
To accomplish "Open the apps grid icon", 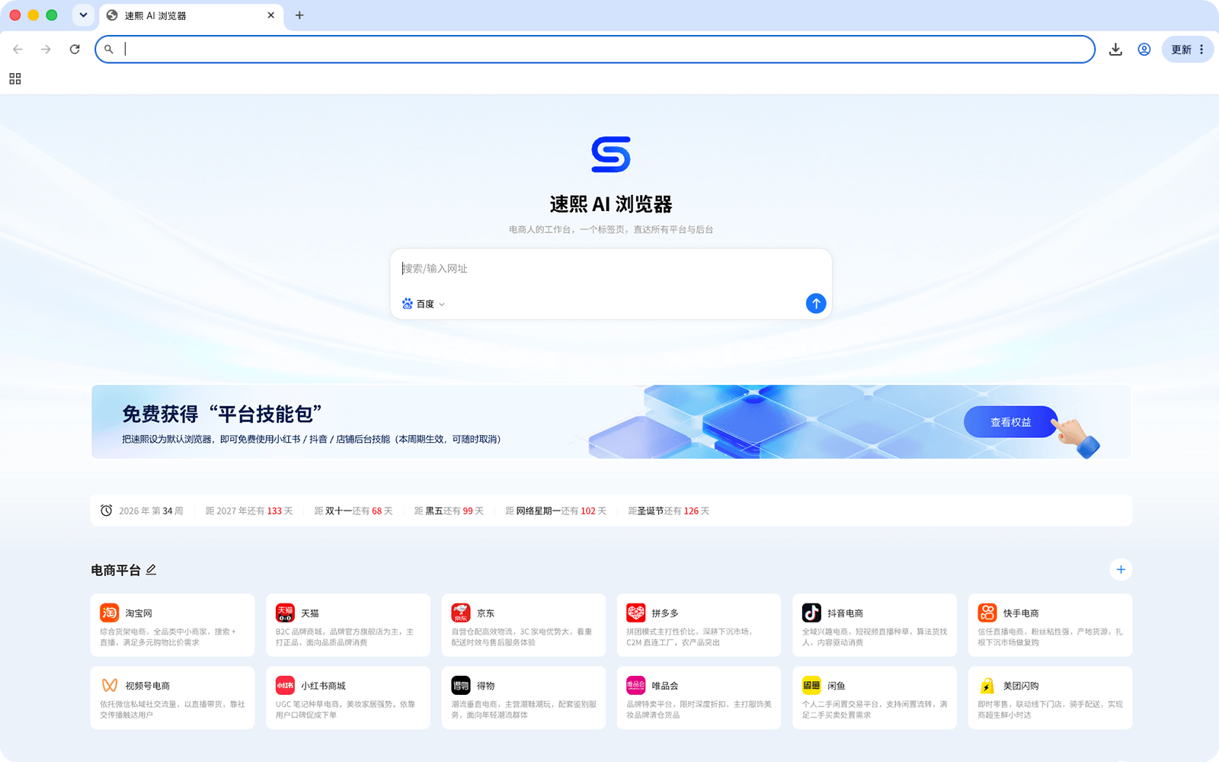I will [x=15, y=78].
